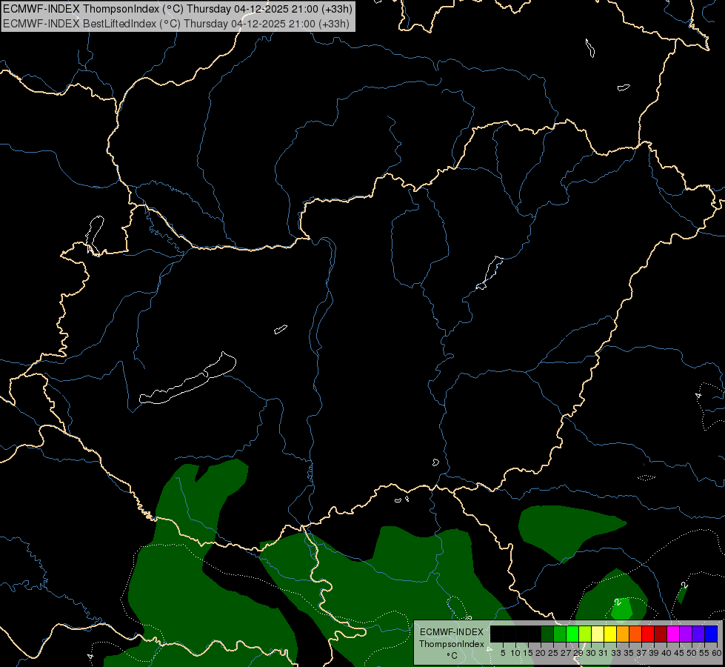Click the ThompsonIndex title line at top
Image resolution: width=725 pixels, height=667 pixels.
click(x=178, y=8)
